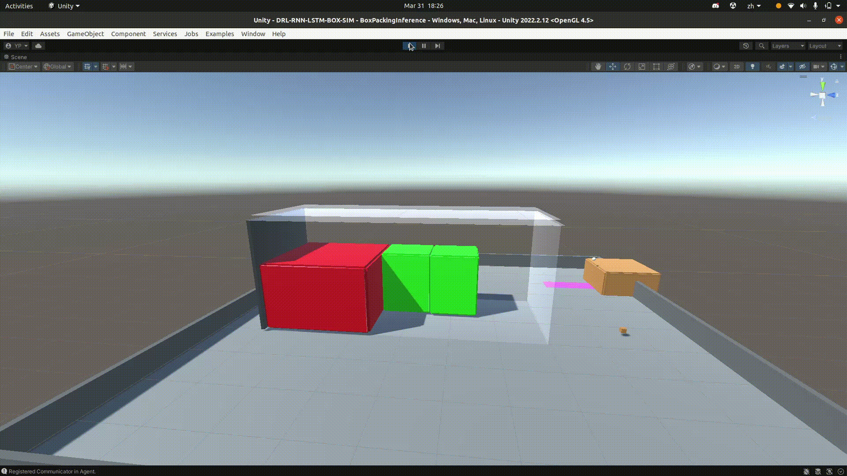Select the Rotate tool in toolbar
This screenshot has height=476, width=847.
[627, 66]
